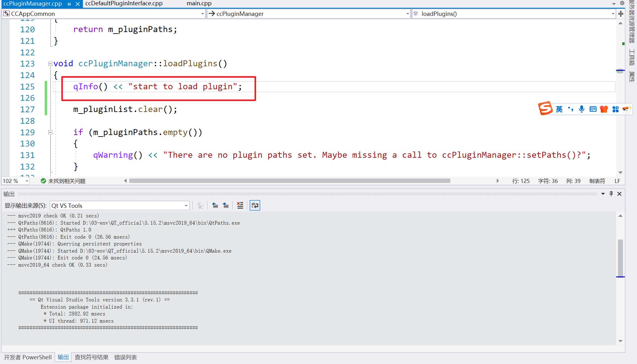Click the Sogou microphone voice input icon
Viewport: 637px width, 364px height.
tap(582, 109)
